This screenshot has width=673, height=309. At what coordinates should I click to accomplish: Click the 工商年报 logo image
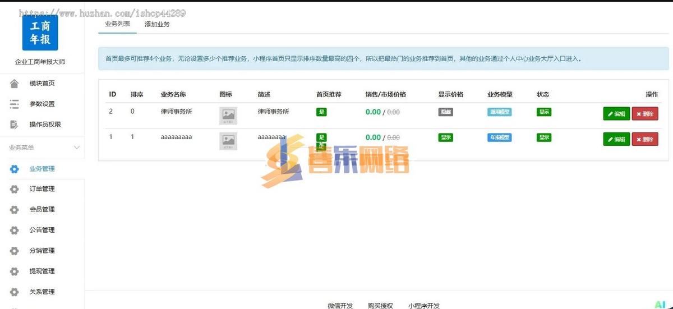tap(40, 33)
